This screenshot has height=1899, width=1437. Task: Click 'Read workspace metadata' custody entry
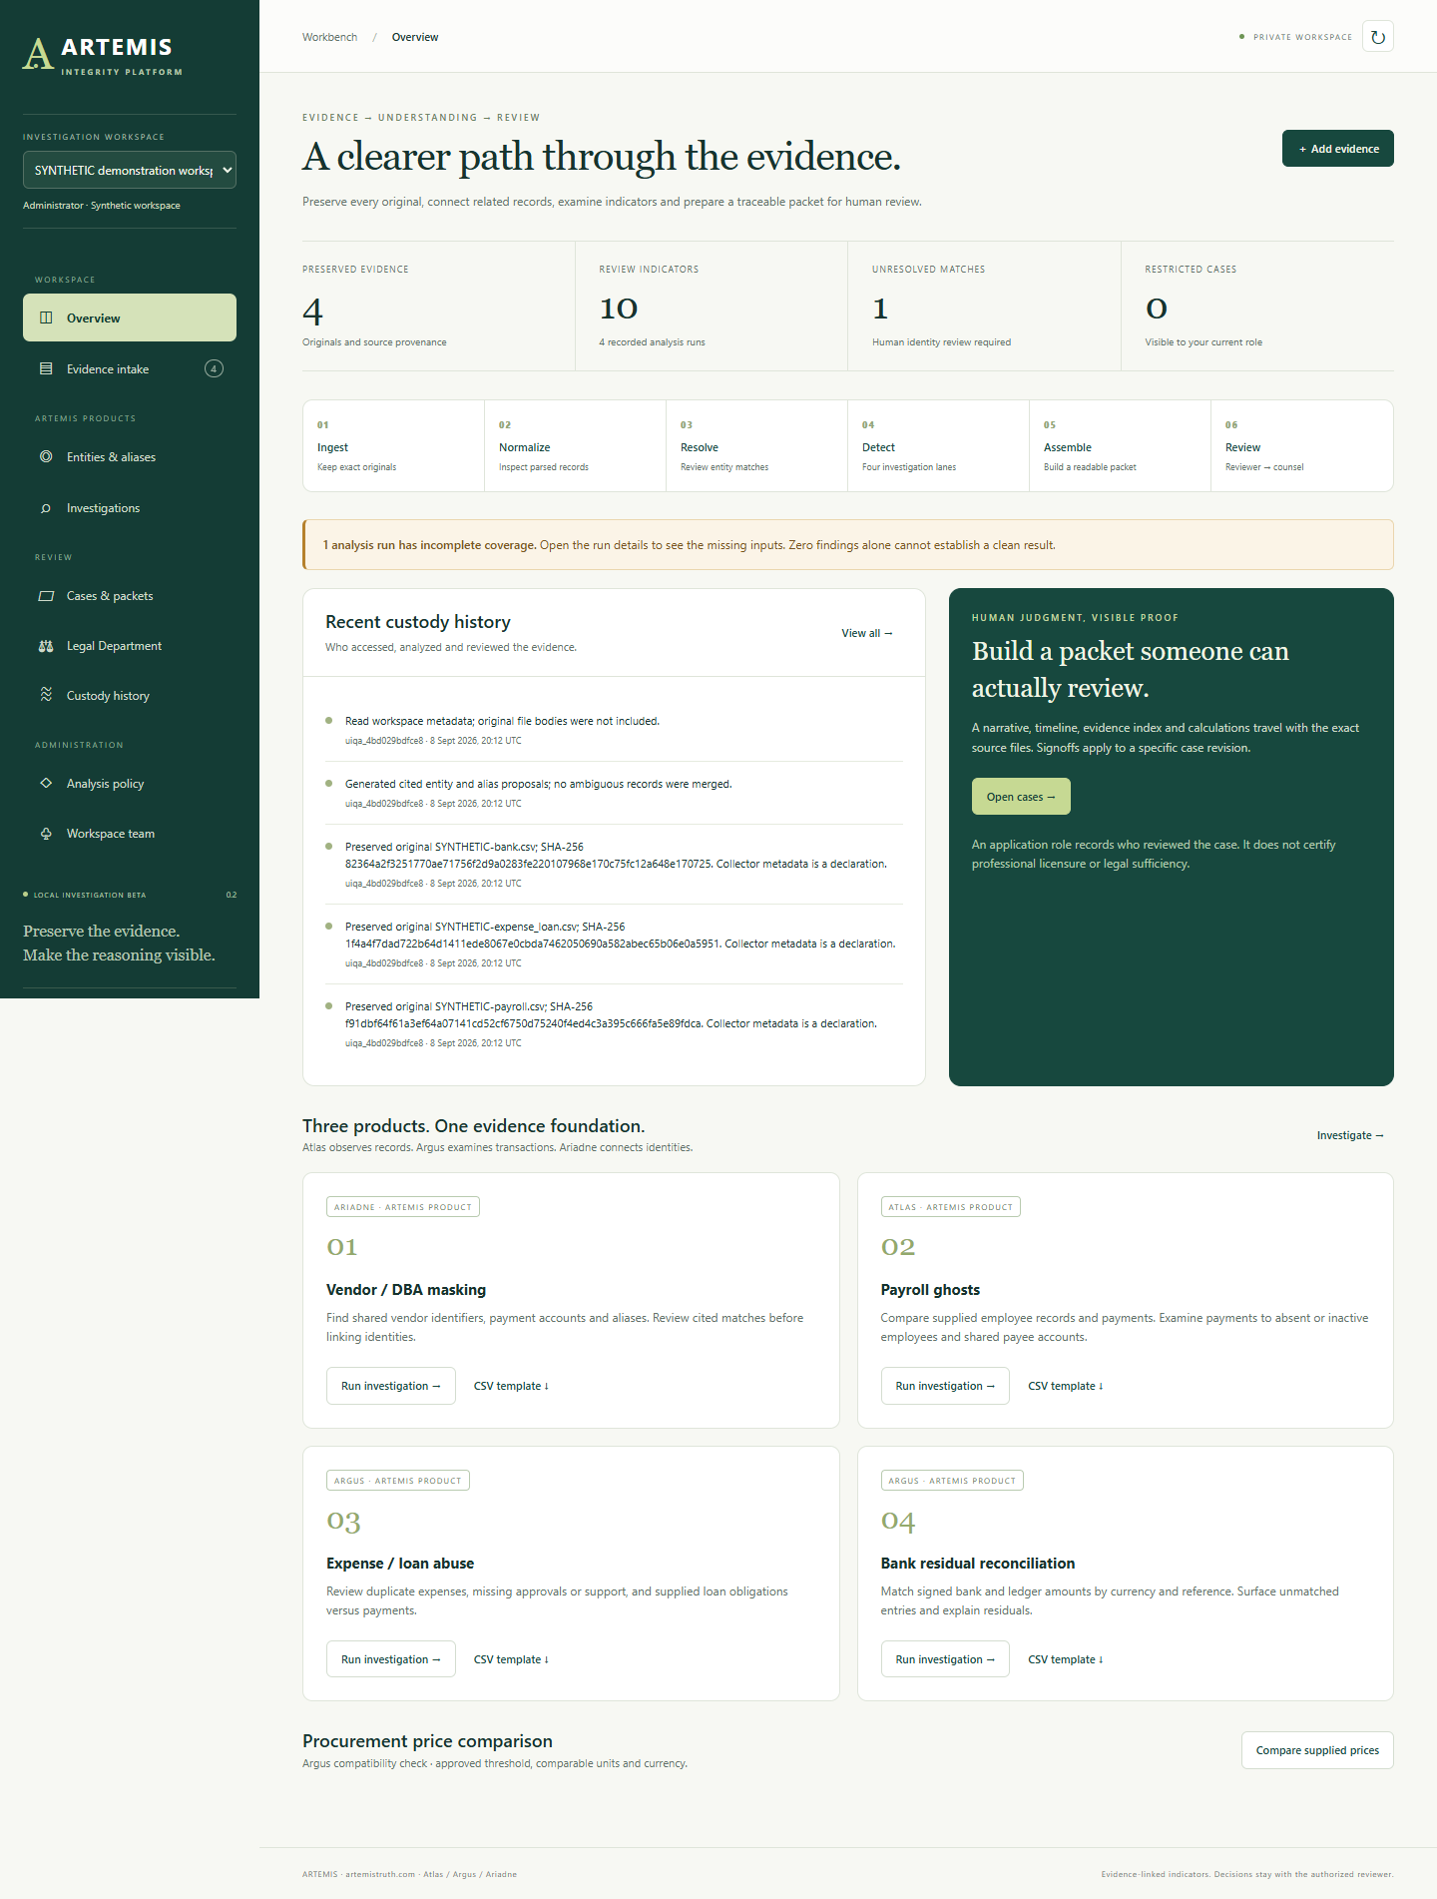[614, 730]
